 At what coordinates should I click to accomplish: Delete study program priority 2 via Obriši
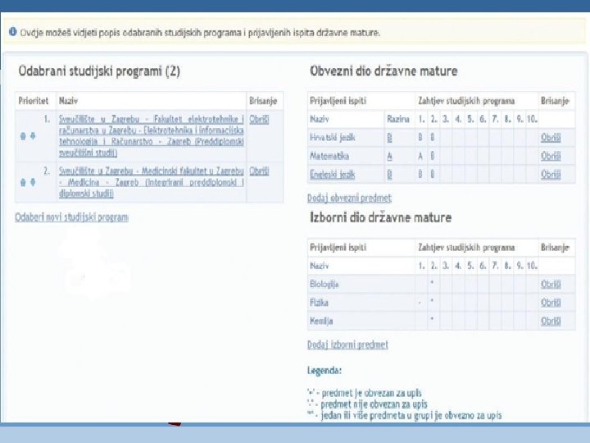pyautogui.click(x=259, y=171)
